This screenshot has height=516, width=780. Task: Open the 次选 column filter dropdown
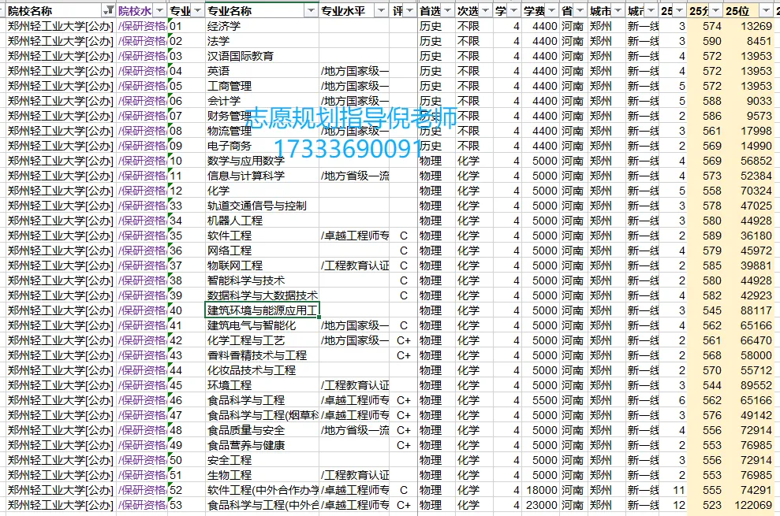(485, 11)
